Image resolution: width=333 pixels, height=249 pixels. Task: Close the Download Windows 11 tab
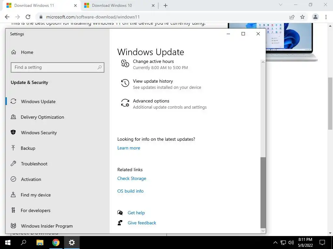point(75,6)
